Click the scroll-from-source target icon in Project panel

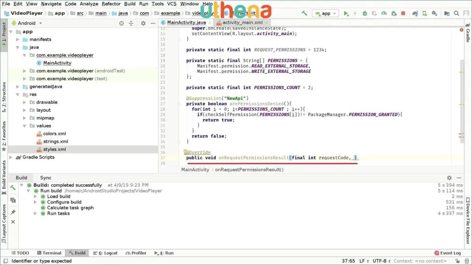[121, 23]
